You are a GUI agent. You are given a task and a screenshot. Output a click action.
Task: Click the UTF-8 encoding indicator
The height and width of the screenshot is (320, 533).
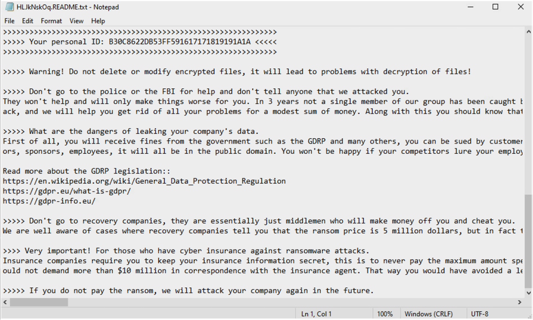pos(479,313)
